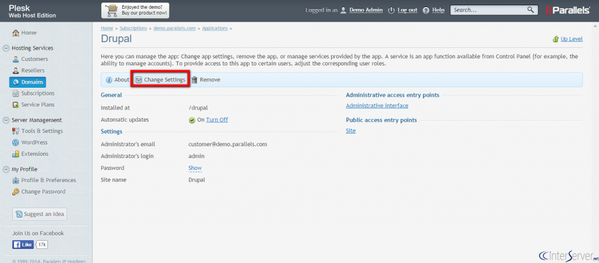Click the magnifier icon in search box
Image resolution: width=599 pixels, height=263 pixels.
click(x=531, y=10)
